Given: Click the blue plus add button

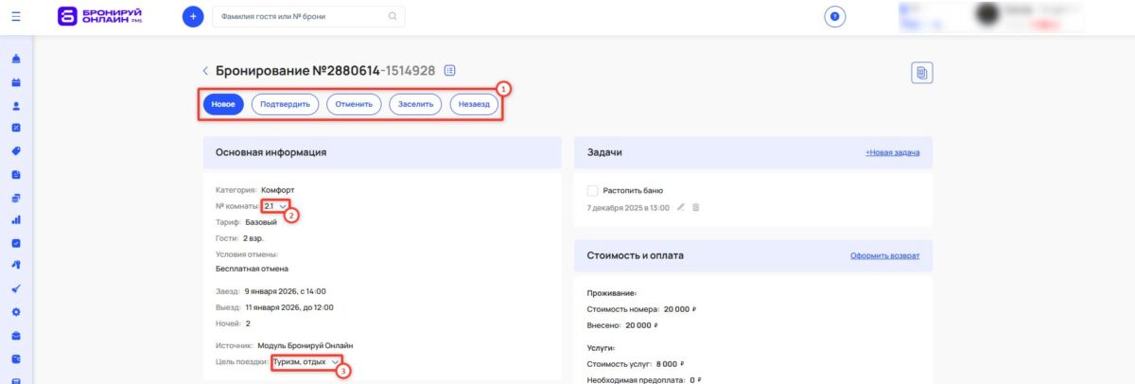Looking at the screenshot, I should tap(193, 16).
